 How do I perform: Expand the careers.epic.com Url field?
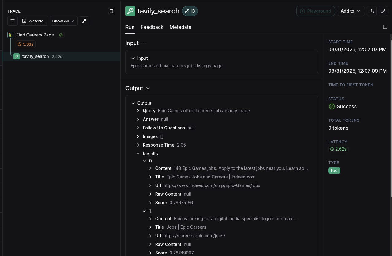[150, 236]
